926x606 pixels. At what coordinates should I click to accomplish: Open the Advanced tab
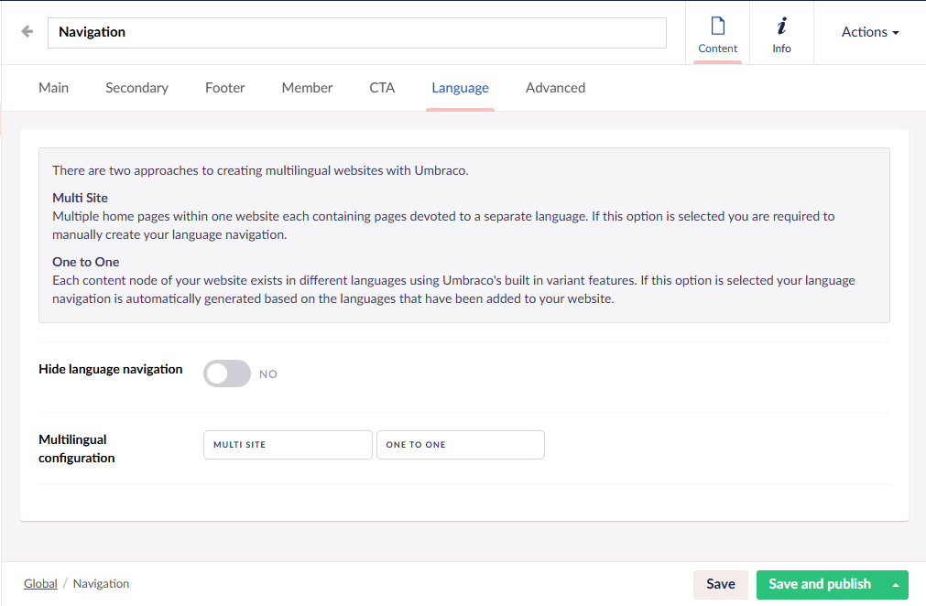coord(555,88)
